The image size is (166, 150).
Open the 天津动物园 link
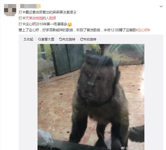[34, 18]
